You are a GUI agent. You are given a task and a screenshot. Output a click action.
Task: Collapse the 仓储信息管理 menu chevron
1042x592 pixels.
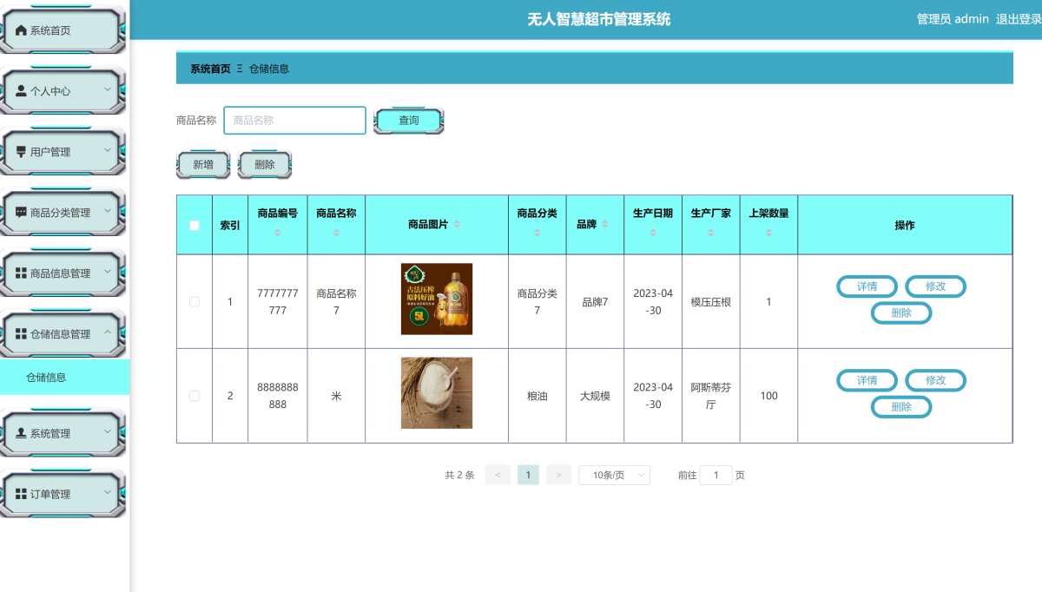point(108,332)
